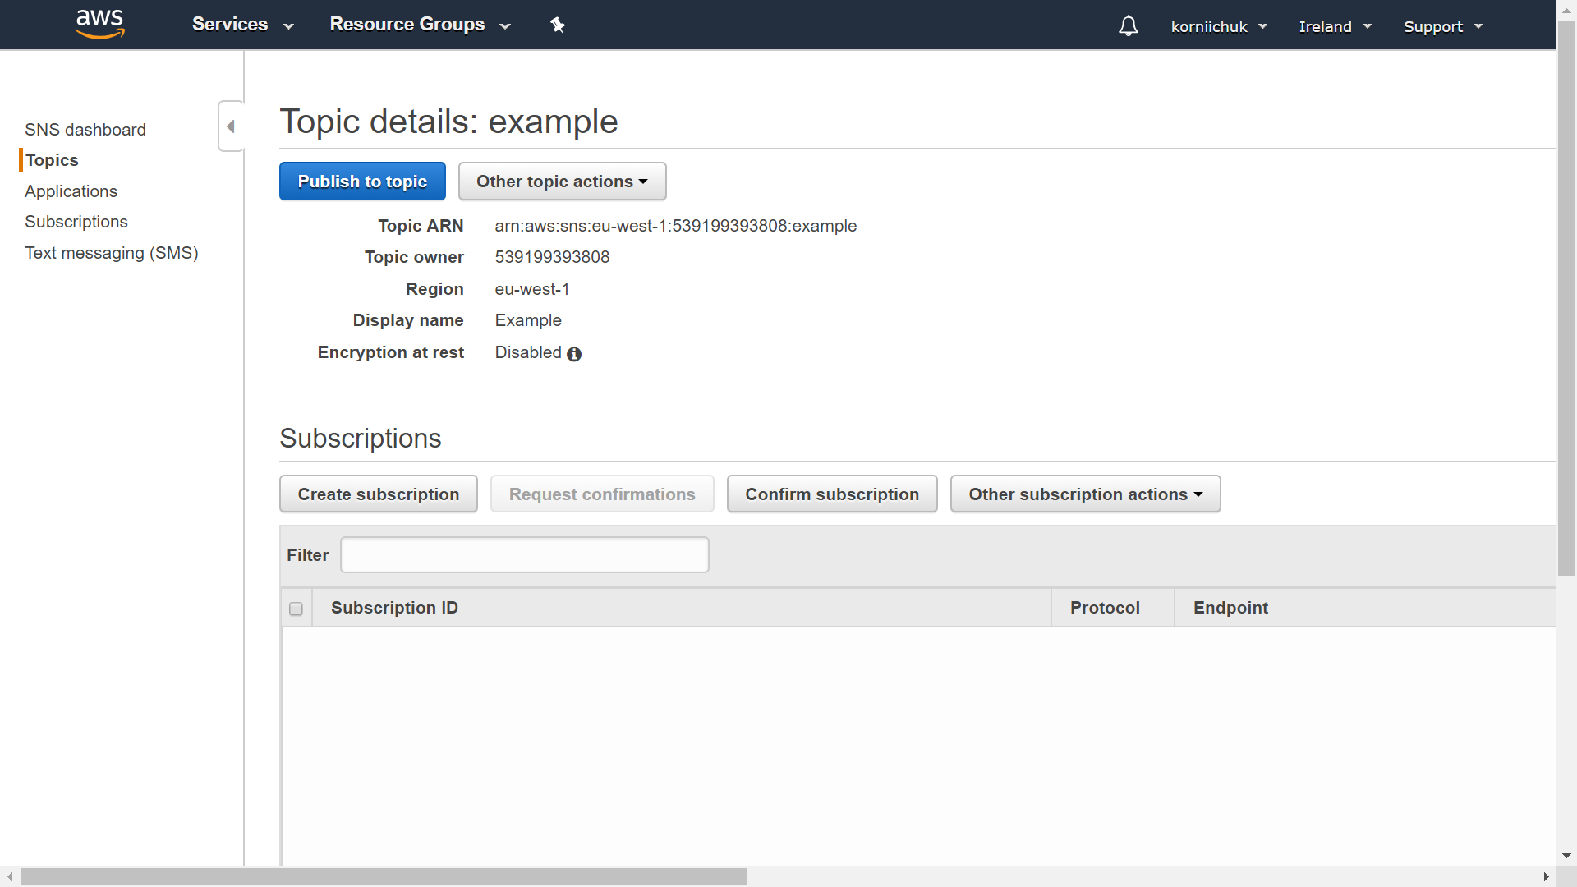This screenshot has height=887, width=1577.
Task: Open the korniichuk account menu
Action: 1219,26
